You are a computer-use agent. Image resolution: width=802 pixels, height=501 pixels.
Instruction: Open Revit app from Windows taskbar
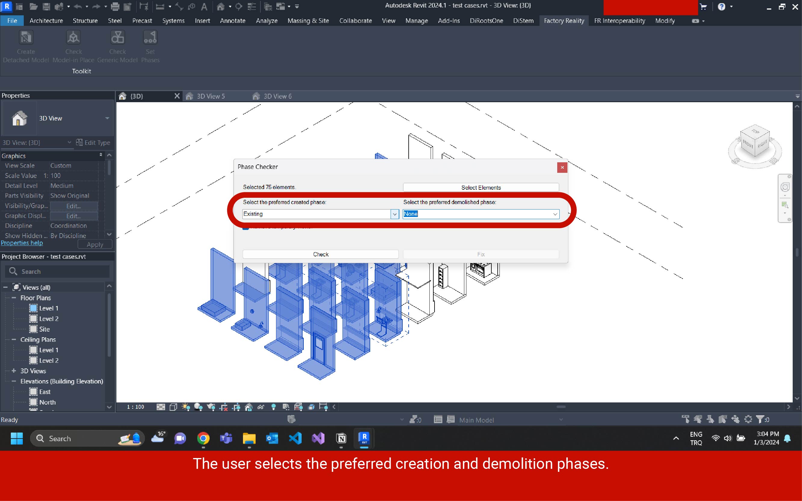click(x=364, y=438)
